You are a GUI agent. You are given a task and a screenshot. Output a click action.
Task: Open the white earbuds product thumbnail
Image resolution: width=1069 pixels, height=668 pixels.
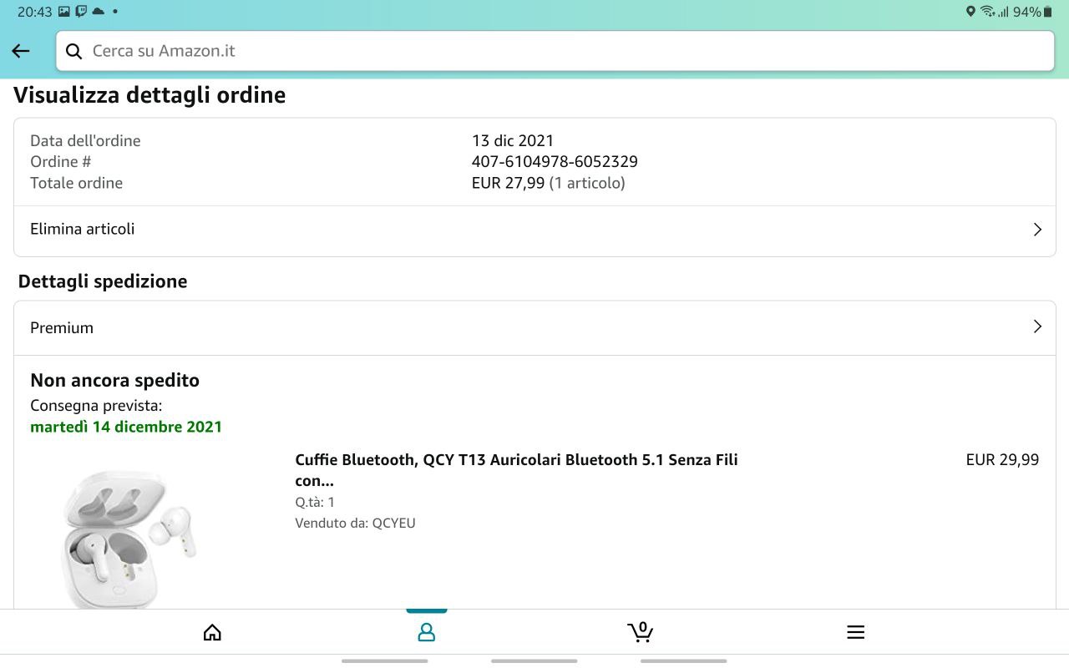tap(129, 539)
